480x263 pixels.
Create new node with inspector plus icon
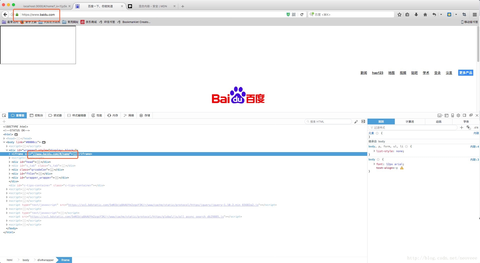click(x=4, y=121)
